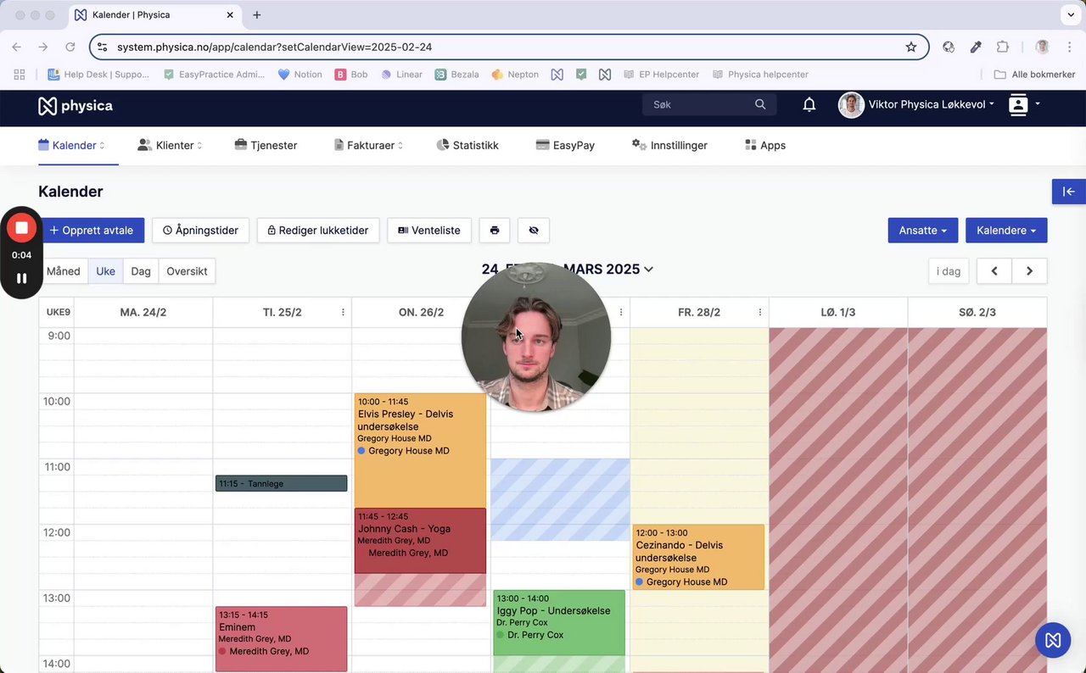Image resolution: width=1086 pixels, height=673 pixels.
Task: Click Opprett avtale button
Action: [92, 231]
